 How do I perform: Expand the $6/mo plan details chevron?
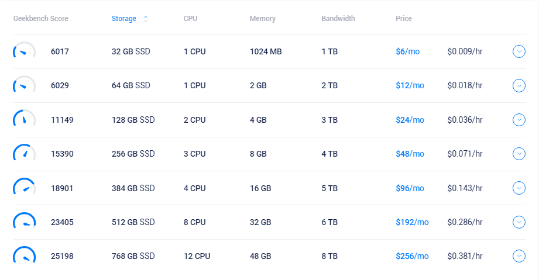click(x=519, y=51)
